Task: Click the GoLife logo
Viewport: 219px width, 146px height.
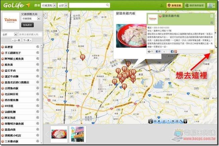Action: click(x=17, y=5)
